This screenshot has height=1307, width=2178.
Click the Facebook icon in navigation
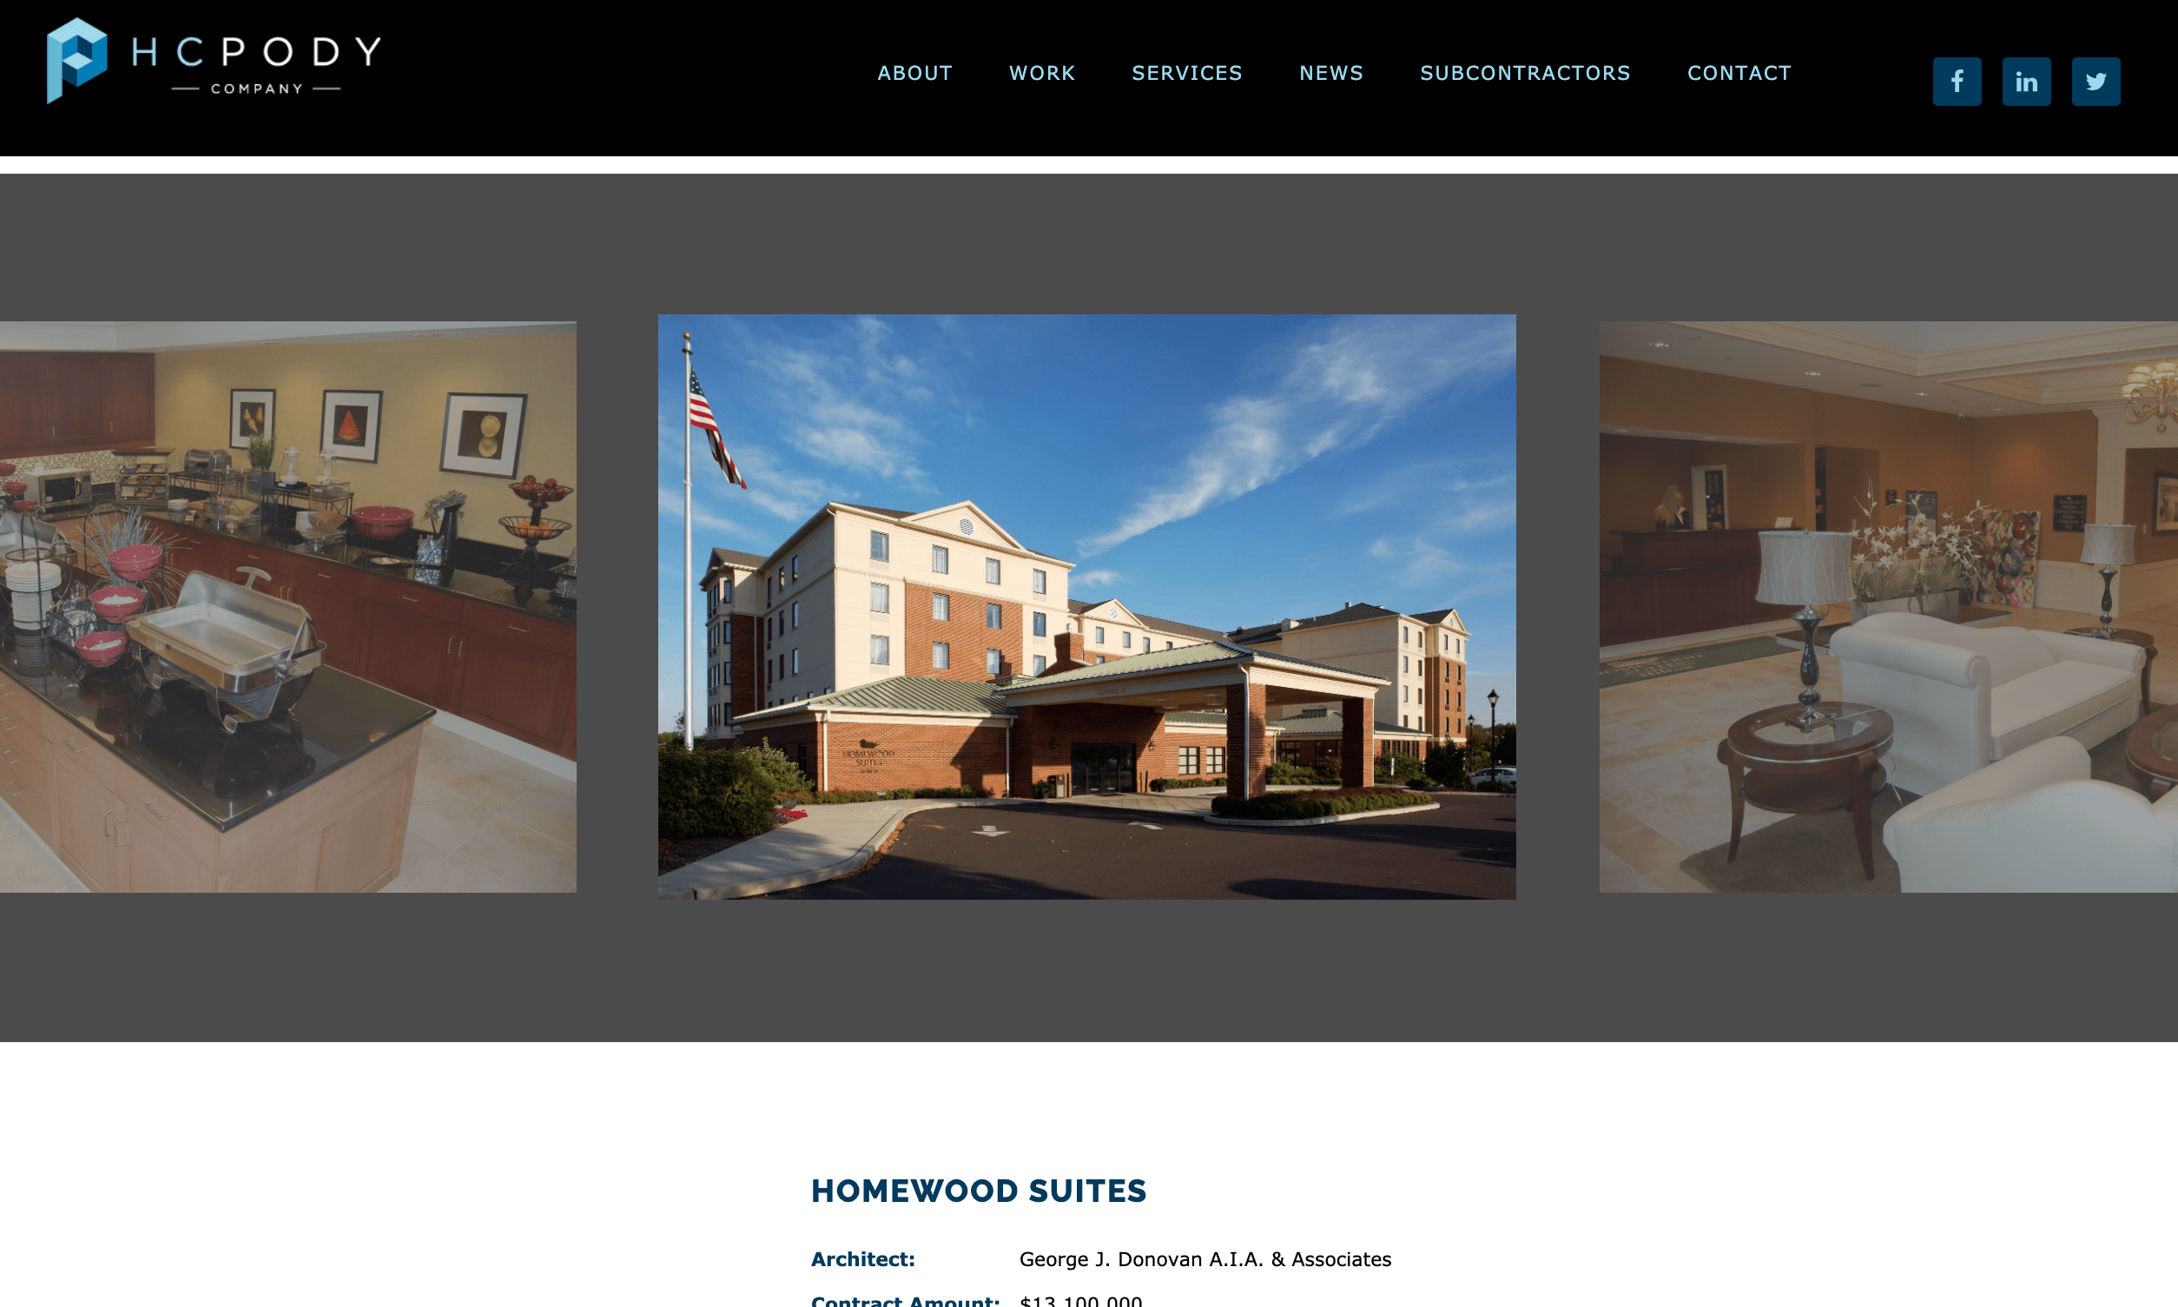click(x=1957, y=81)
